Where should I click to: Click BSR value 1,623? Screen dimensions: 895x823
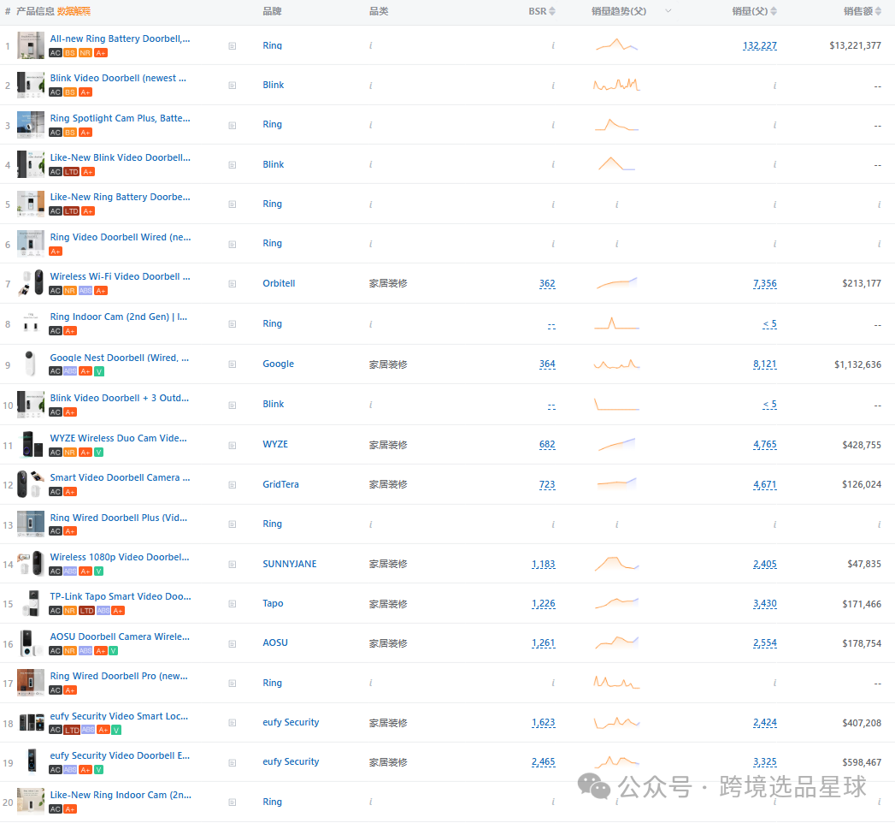544,723
